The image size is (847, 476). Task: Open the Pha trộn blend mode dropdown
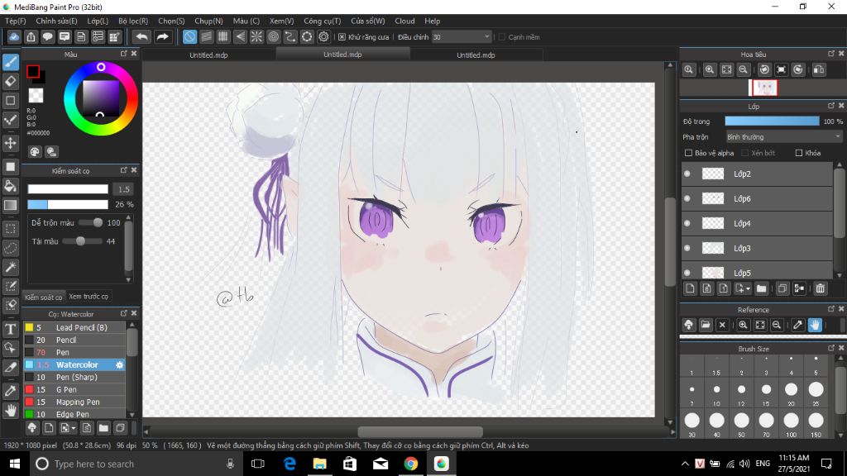pyautogui.click(x=783, y=137)
